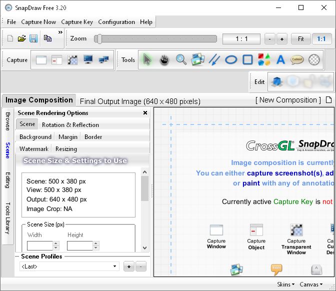Image resolution: width=336 pixels, height=291 pixels.
Task: Switch to Tools Library side tab
Action: click(x=7, y=218)
